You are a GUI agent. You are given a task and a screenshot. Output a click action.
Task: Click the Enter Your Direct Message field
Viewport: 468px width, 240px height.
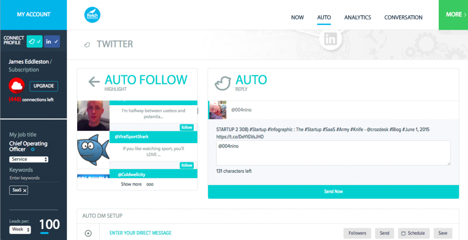coord(141,233)
